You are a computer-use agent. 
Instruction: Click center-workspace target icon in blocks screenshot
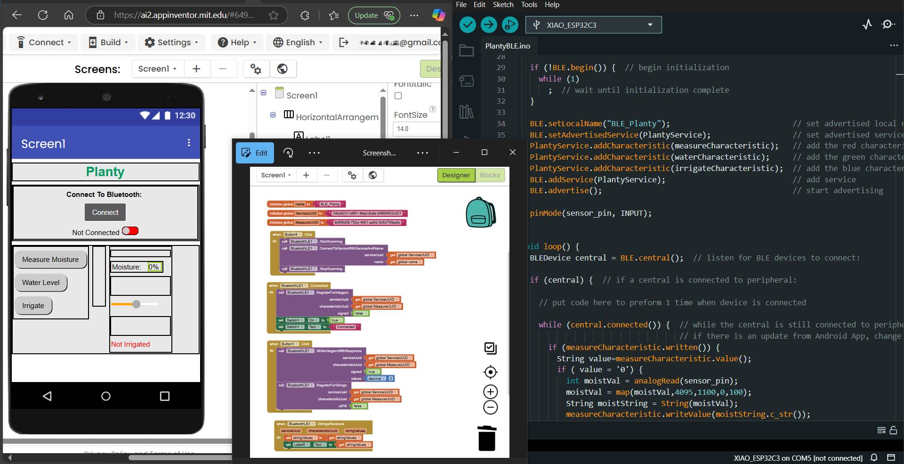pyautogui.click(x=490, y=372)
